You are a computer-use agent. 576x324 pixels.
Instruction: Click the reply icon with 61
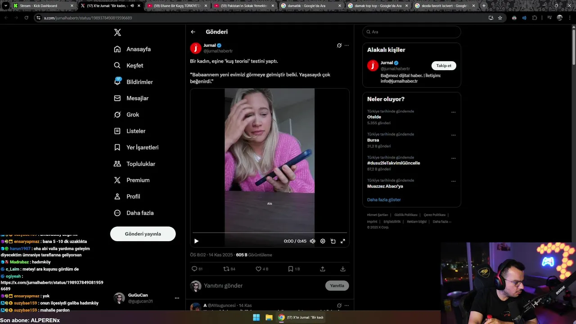197,269
